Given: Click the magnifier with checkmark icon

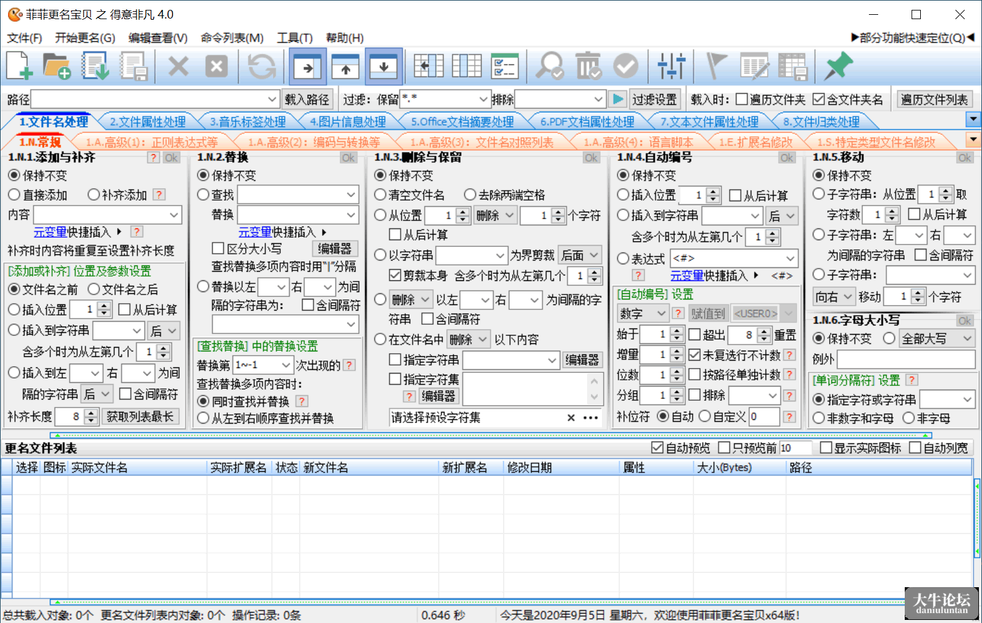Looking at the screenshot, I should [549, 66].
